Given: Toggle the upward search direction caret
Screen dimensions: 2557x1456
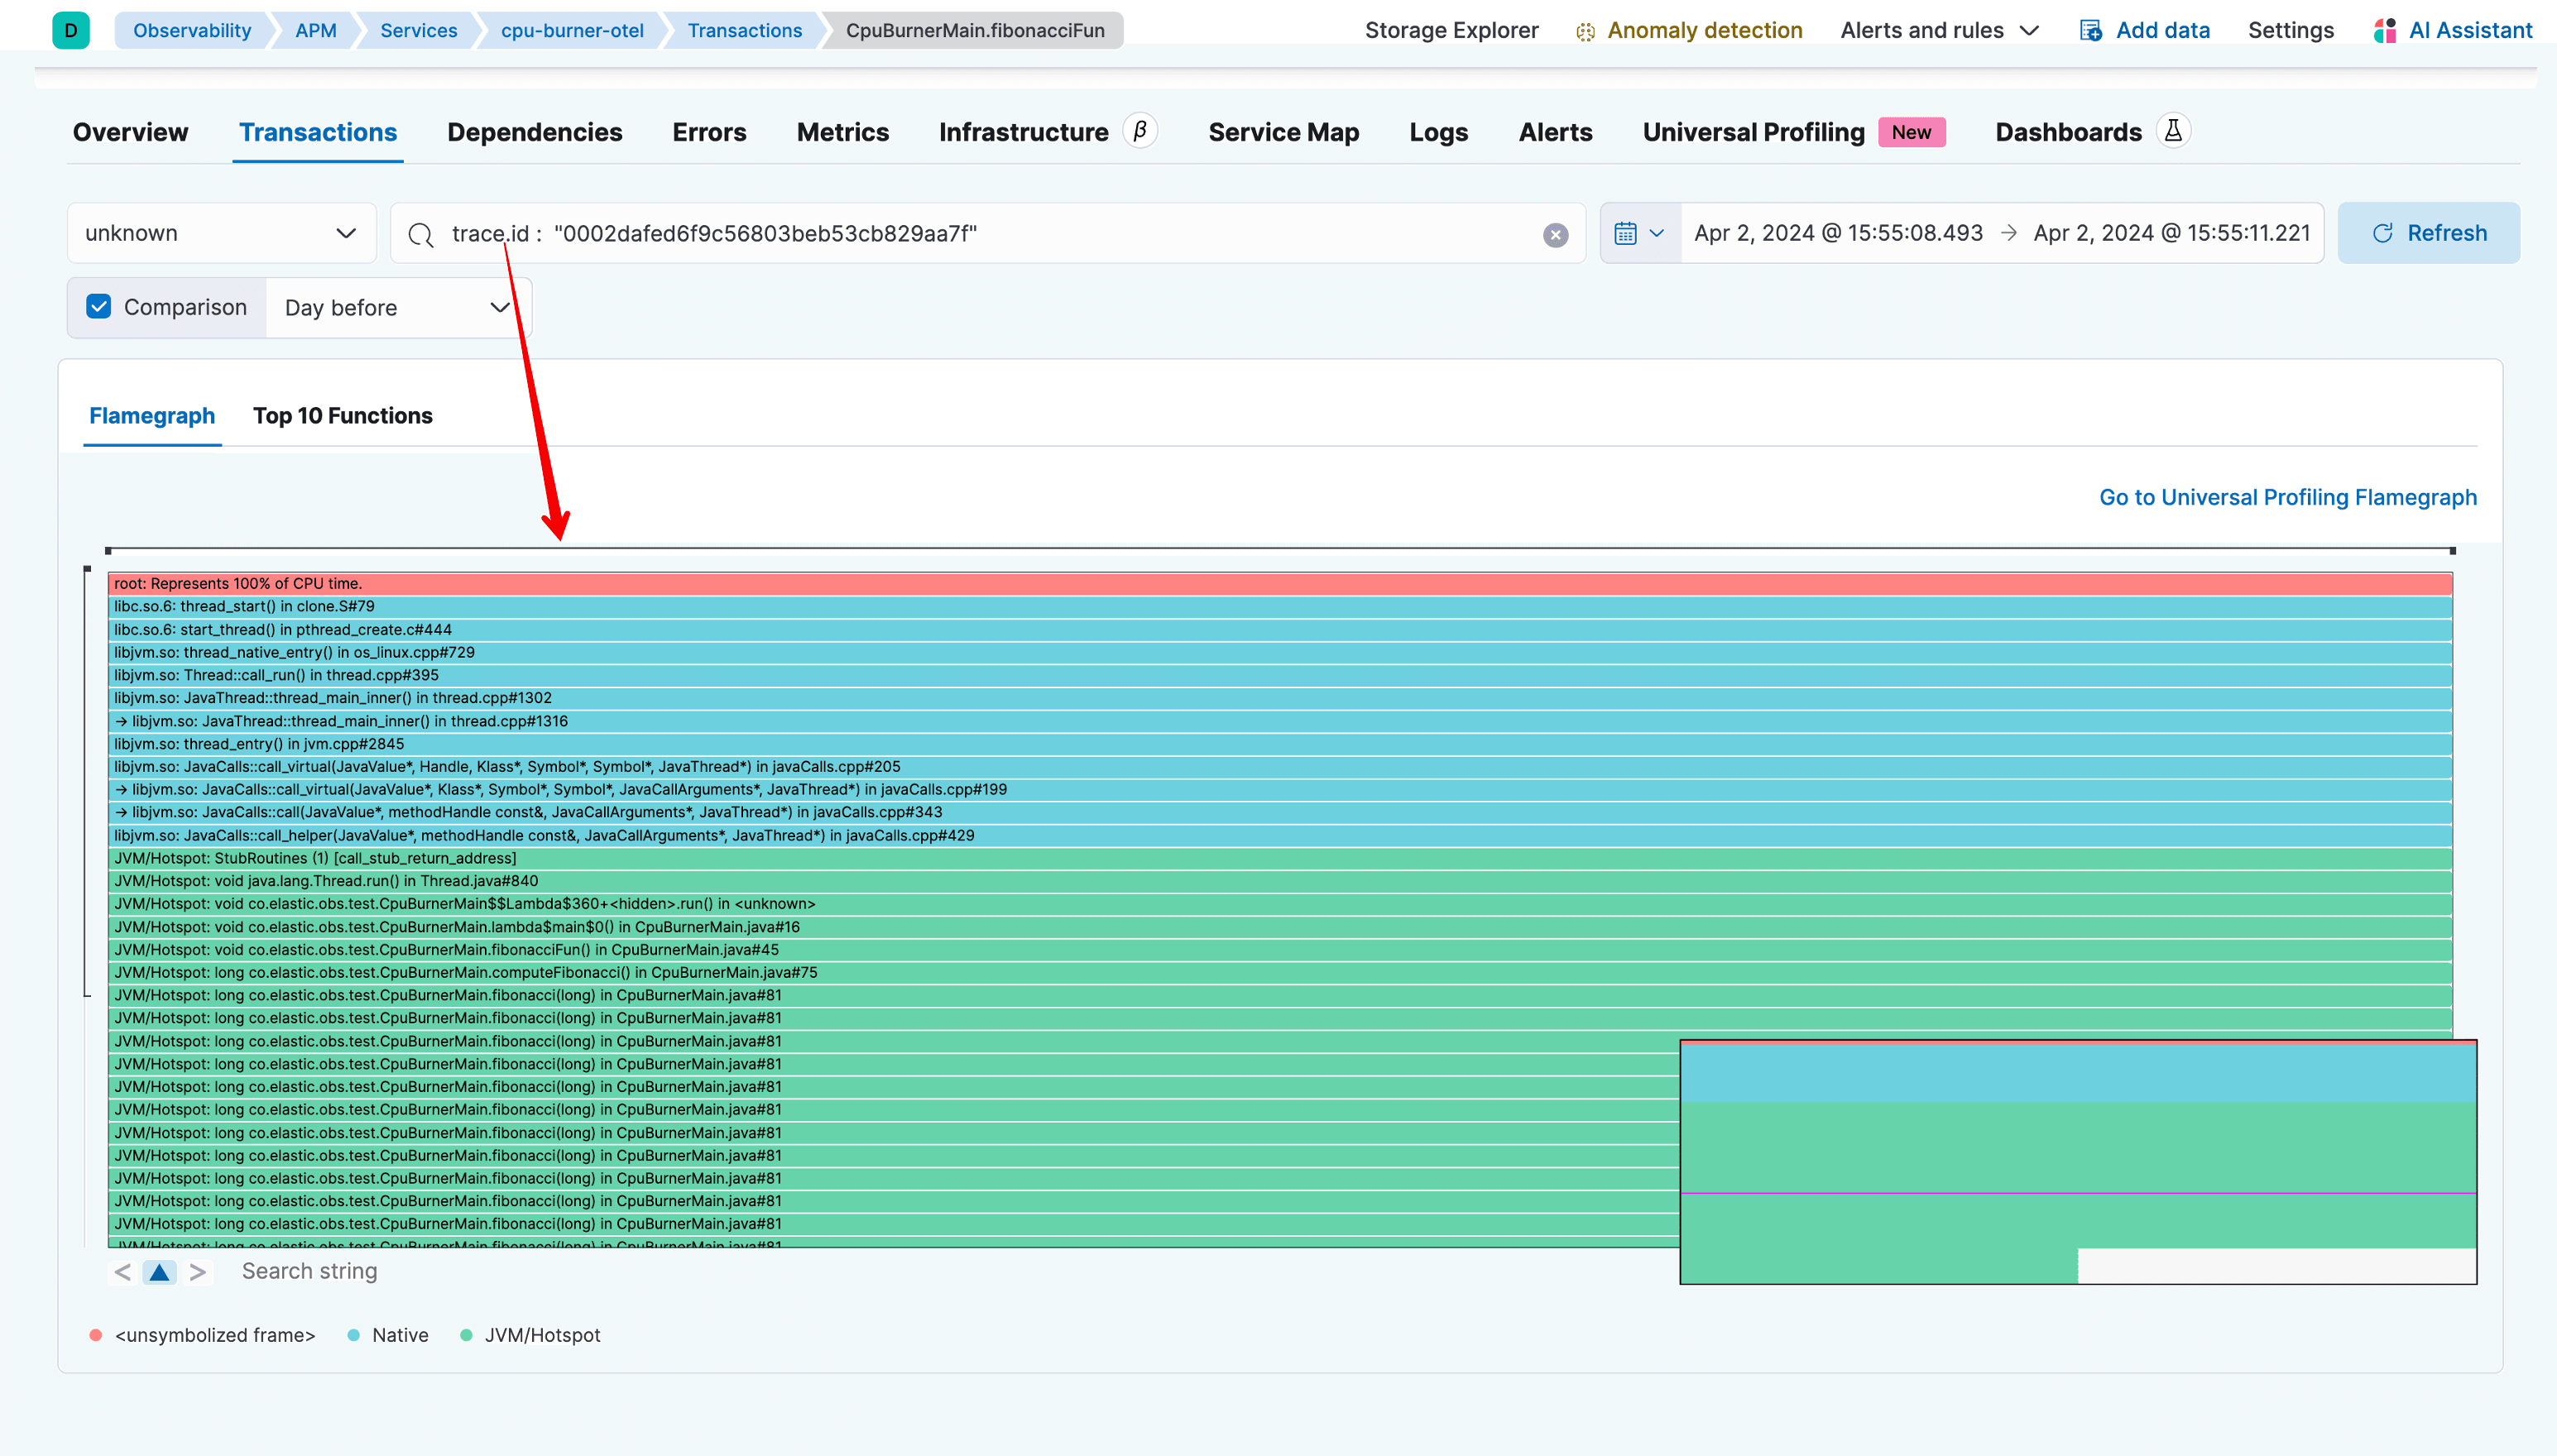Looking at the screenshot, I should (x=159, y=1272).
